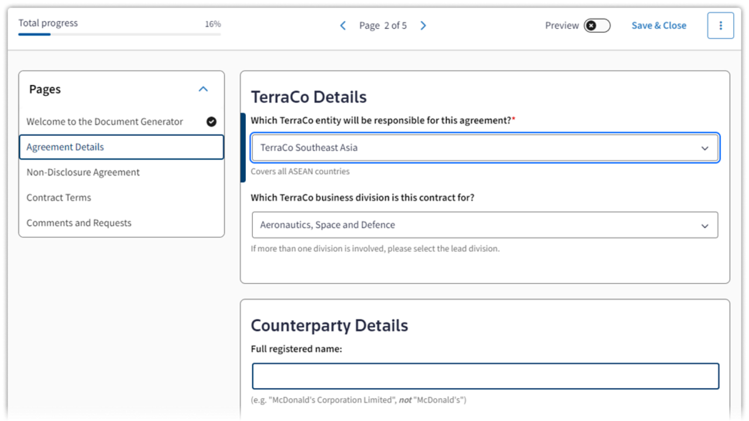Select the Agreement Details page
Image resolution: width=749 pixels, height=421 pixels.
(x=121, y=147)
